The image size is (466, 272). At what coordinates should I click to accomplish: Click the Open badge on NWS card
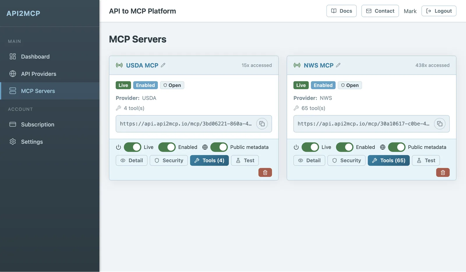click(x=350, y=85)
